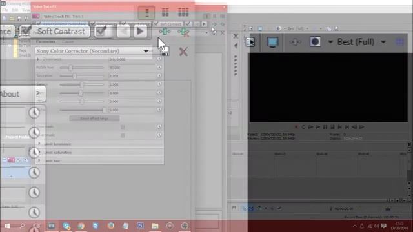Viewport: 413px width, 232px height.
Task: Open File Explorer from the taskbar
Action: [155, 226]
